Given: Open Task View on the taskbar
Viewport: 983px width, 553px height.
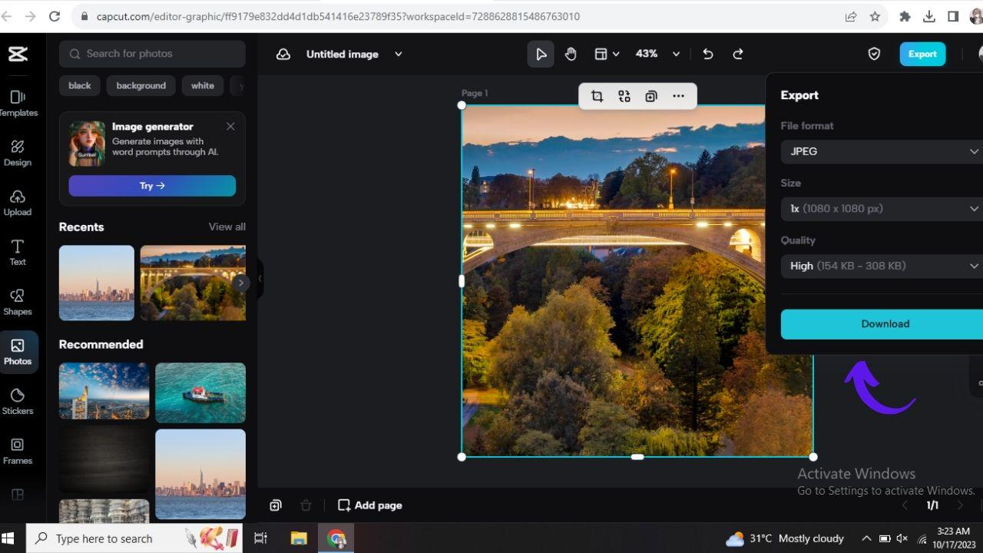Looking at the screenshot, I should point(261,538).
